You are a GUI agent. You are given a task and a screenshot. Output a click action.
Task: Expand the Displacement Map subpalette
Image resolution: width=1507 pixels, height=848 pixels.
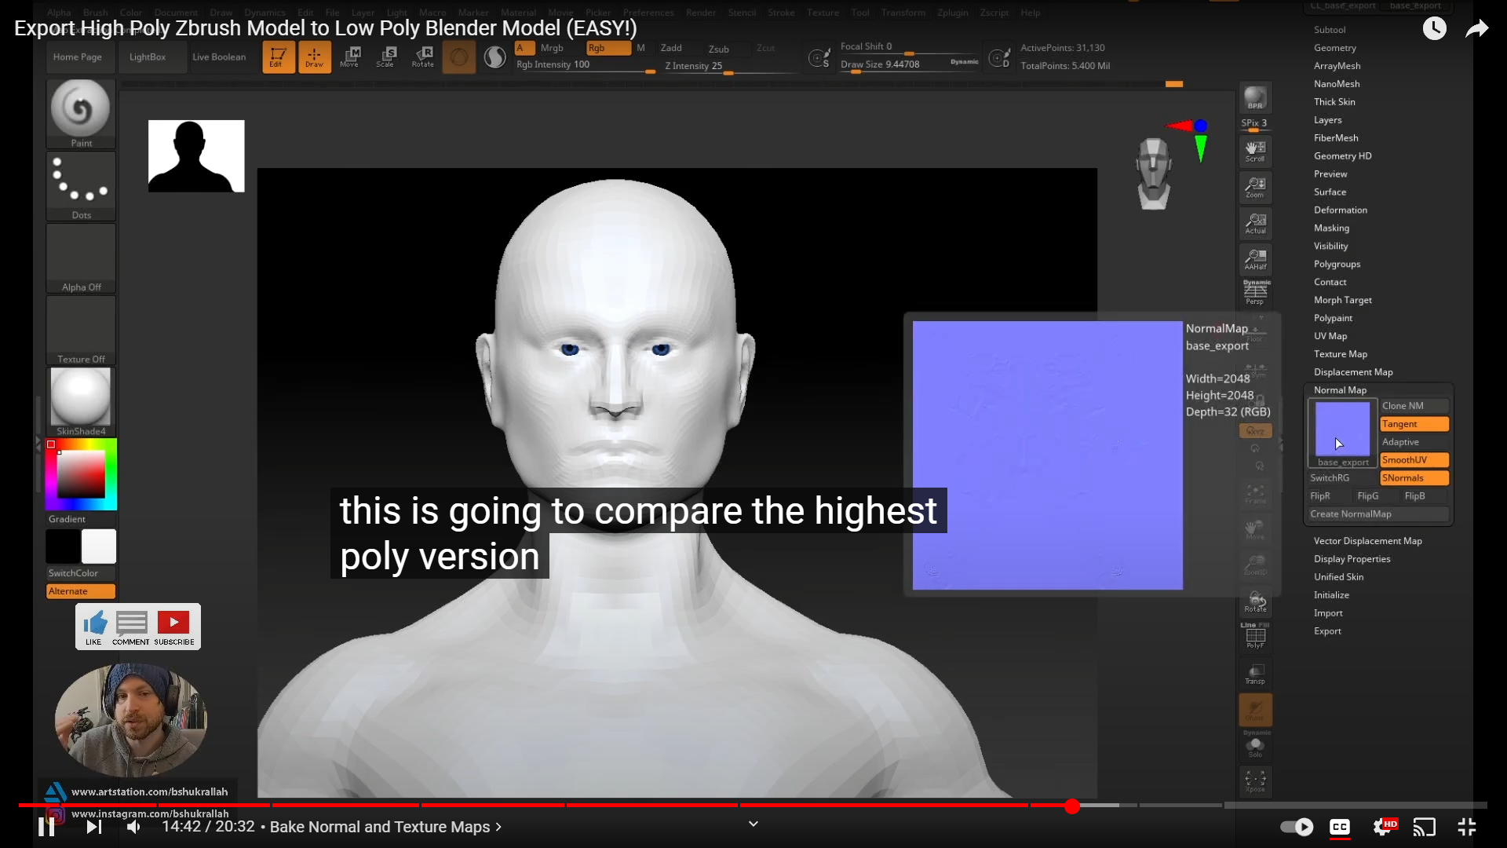pyautogui.click(x=1353, y=372)
